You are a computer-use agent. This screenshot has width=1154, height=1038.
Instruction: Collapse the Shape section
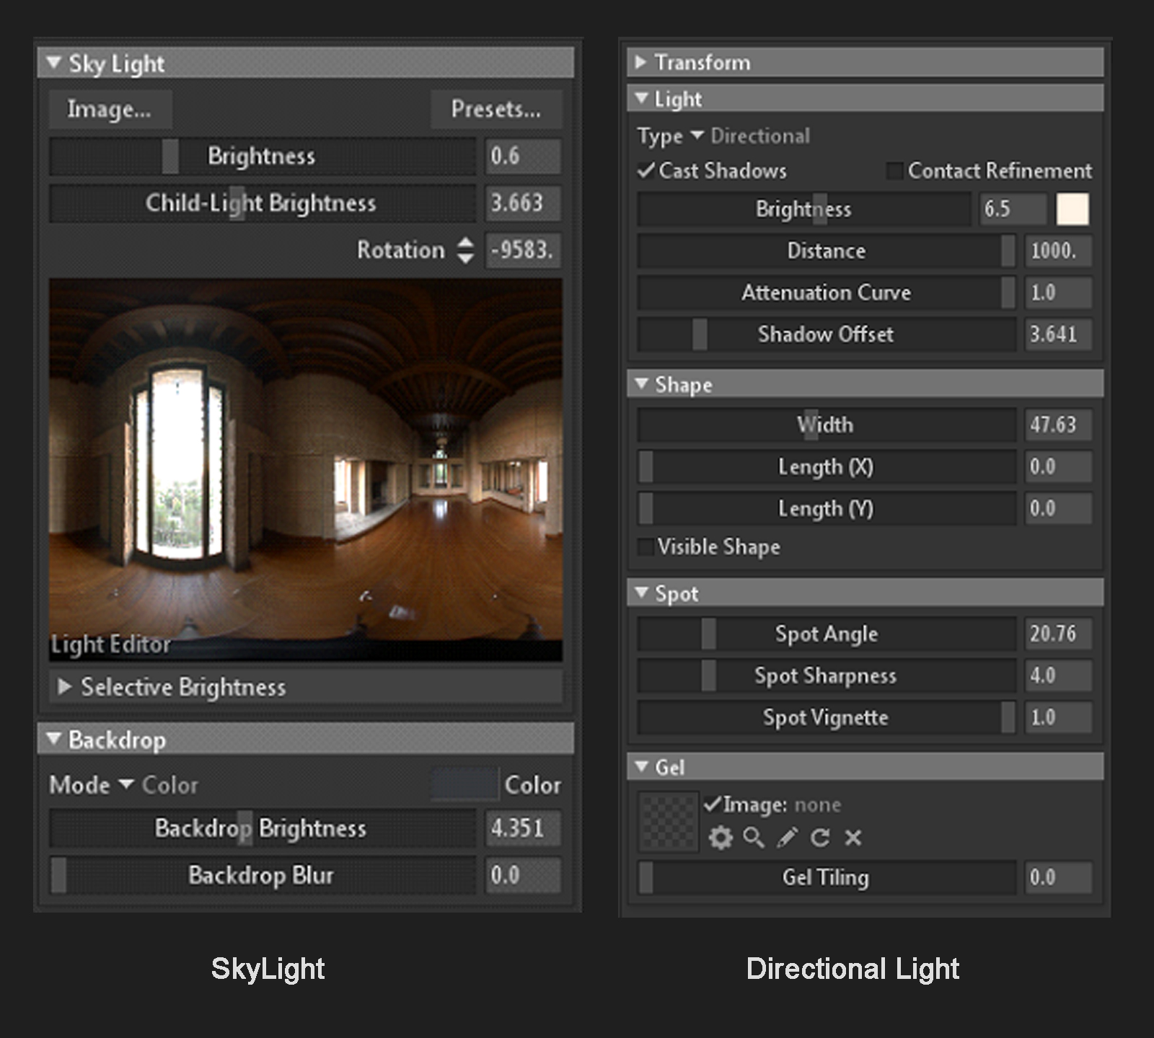click(641, 384)
